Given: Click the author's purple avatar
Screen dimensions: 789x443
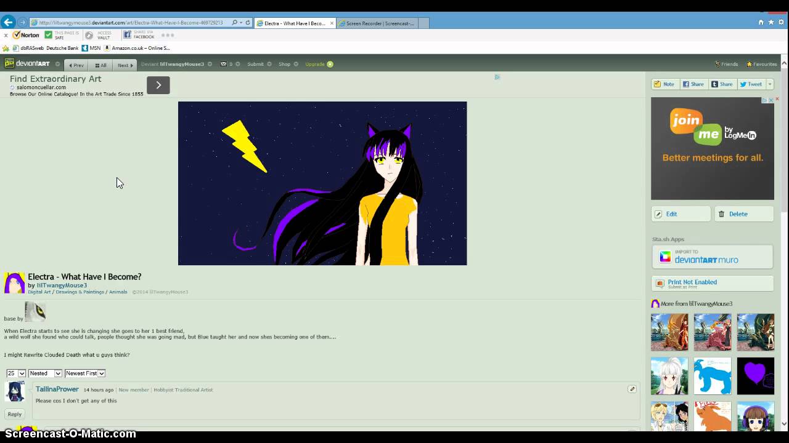Looking at the screenshot, I should pos(15,283).
